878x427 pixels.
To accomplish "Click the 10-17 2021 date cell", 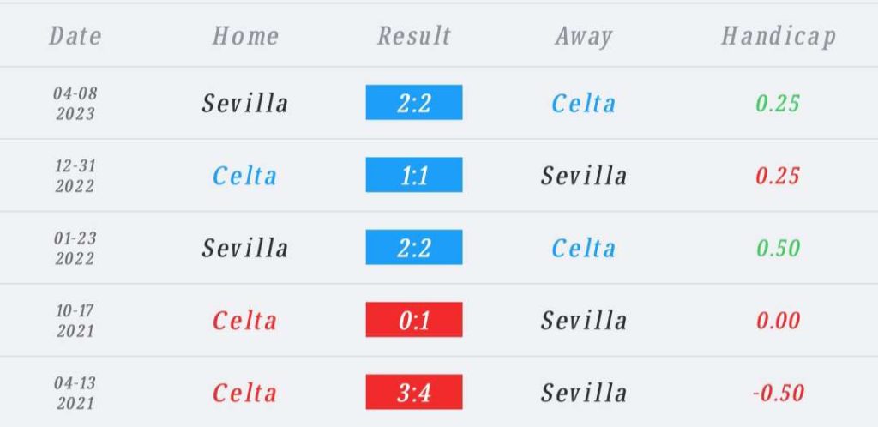I will 75,321.
